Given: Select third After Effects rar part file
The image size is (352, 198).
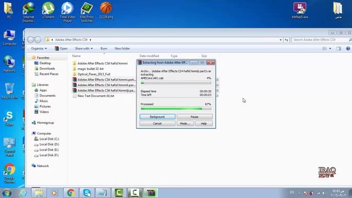Looking at the screenshot, I should (x=104, y=90).
